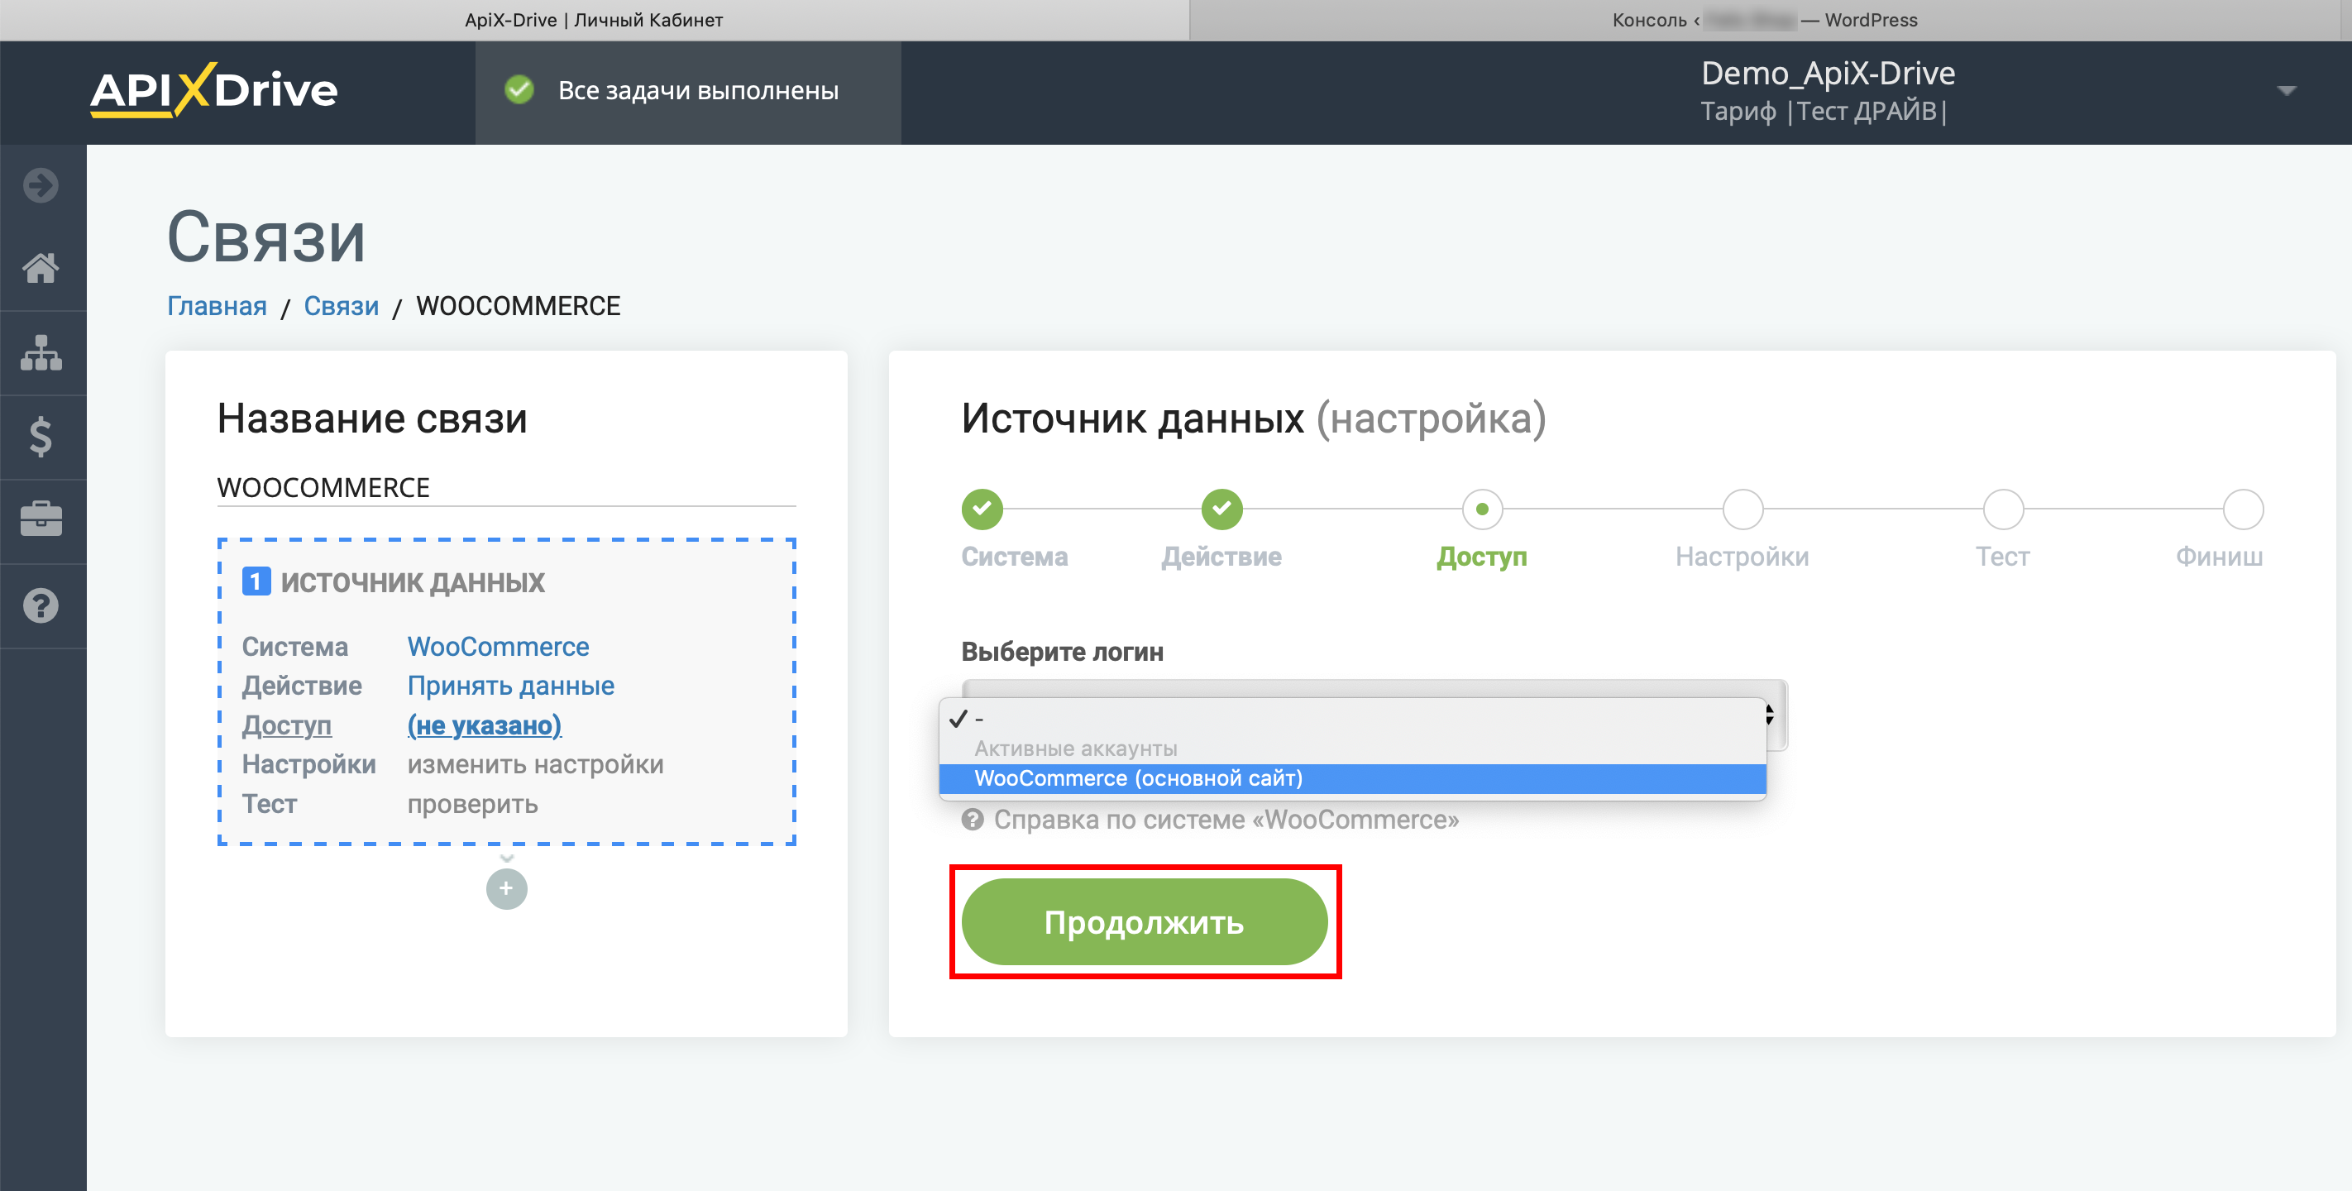The height and width of the screenshot is (1191, 2352).
Task: Go to the Действие step circle
Action: pos(1221,509)
